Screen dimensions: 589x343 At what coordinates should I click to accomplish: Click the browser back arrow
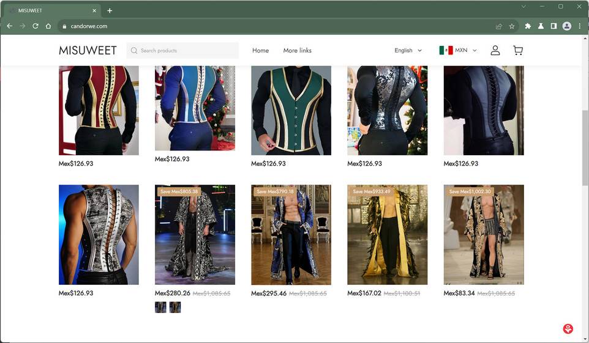click(x=10, y=26)
